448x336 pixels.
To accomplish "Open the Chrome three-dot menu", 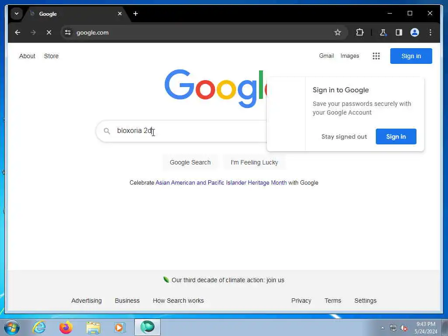I will point(430,32).
